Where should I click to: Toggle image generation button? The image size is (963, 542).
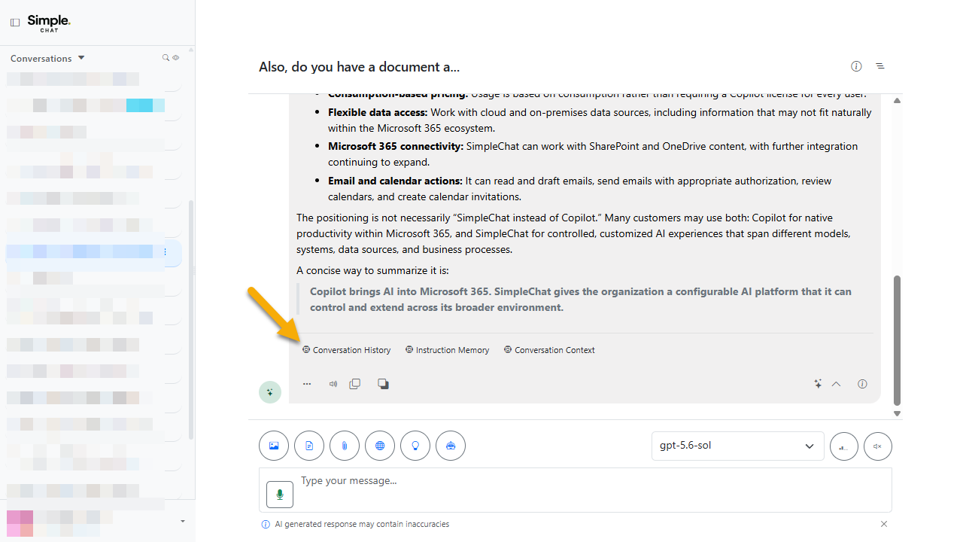(x=274, y=446)
